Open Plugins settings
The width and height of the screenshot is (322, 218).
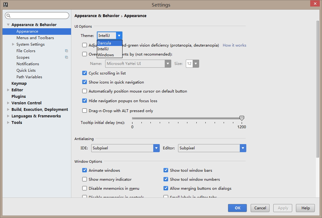pyautogui.click(x=19, y=97)
